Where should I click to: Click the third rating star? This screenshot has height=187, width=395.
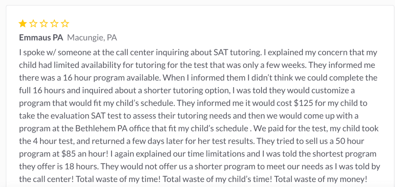coord(44,24)
